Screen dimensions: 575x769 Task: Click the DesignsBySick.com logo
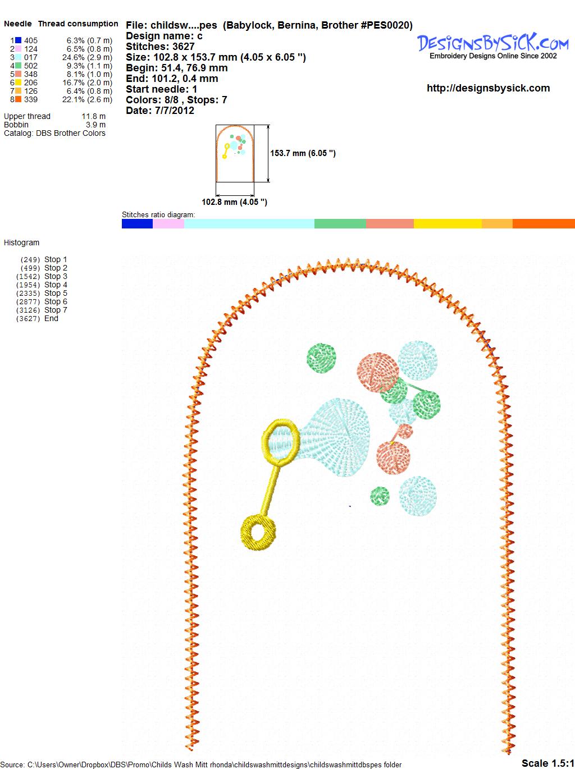pyautogui.click(x=492, y=45)
